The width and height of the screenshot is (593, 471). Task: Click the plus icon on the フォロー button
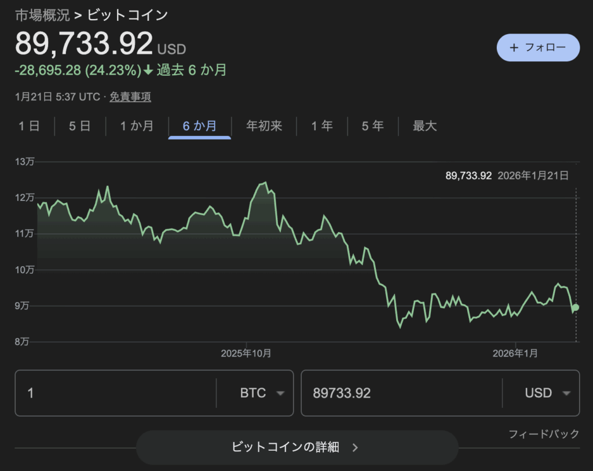[x=514, y=47]
